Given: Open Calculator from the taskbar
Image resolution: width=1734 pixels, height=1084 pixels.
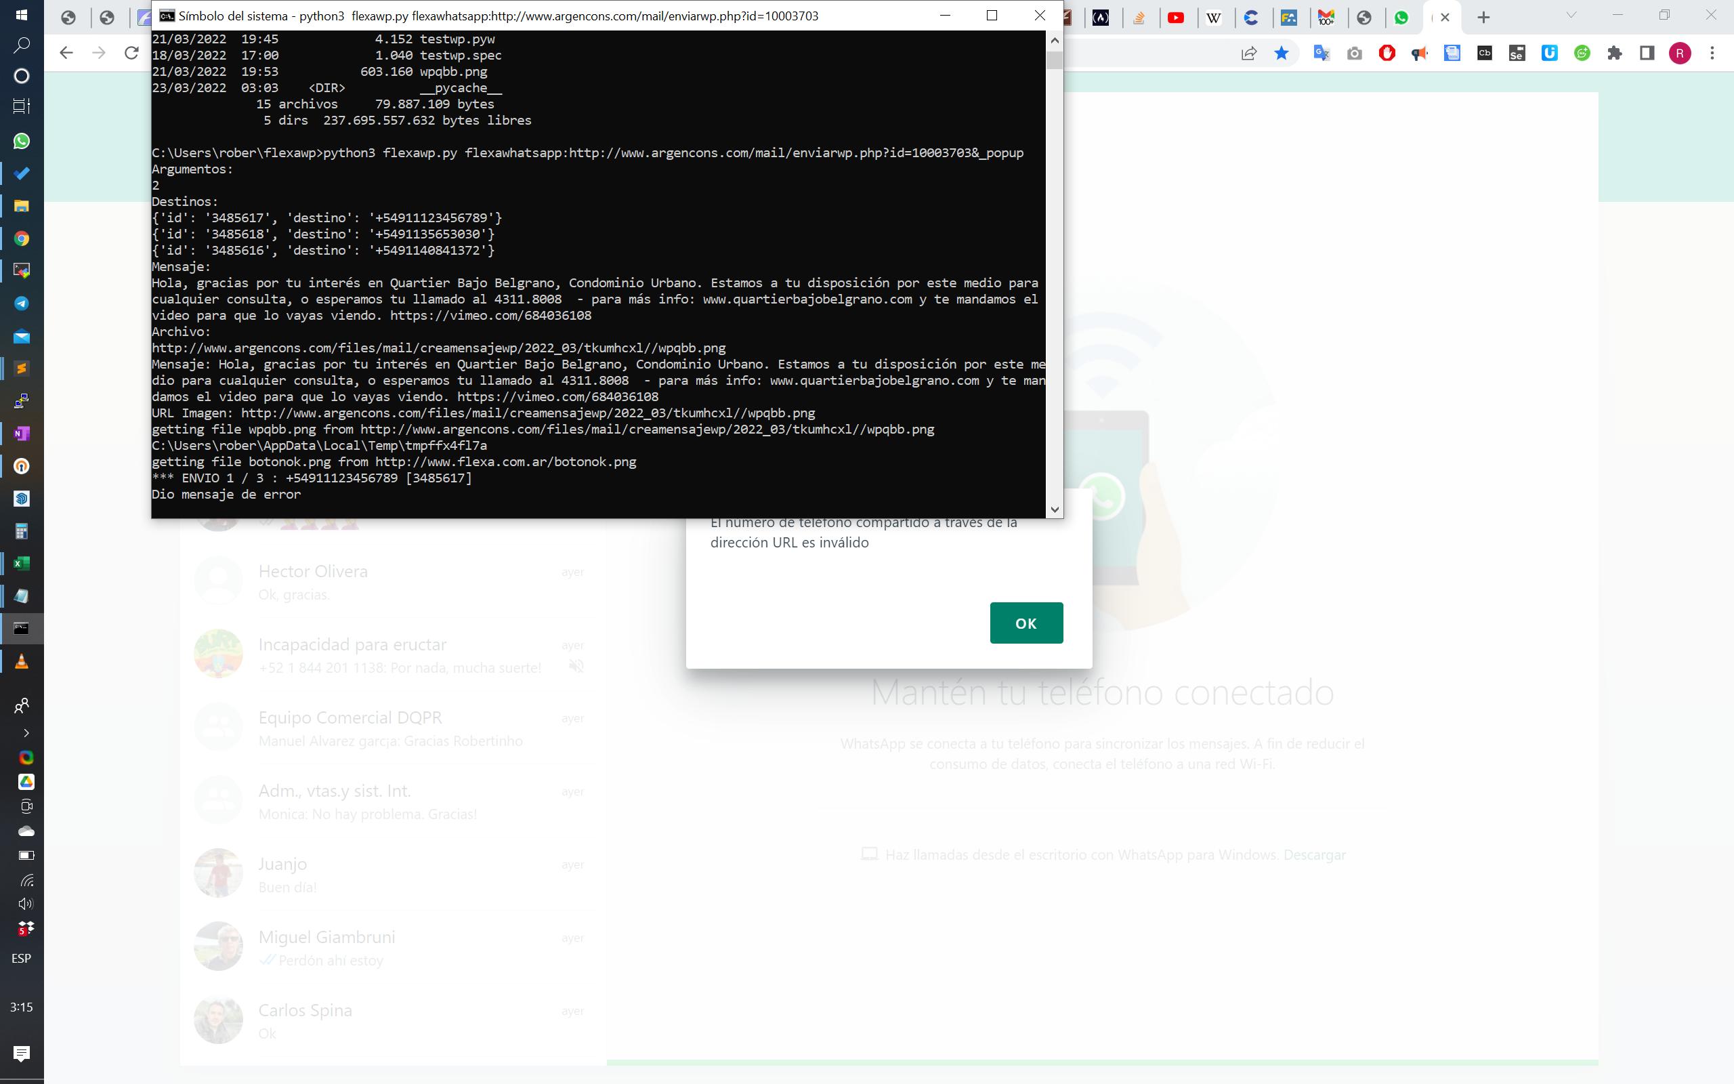Looking at the screenshot, I should click(x=22, y=531).
